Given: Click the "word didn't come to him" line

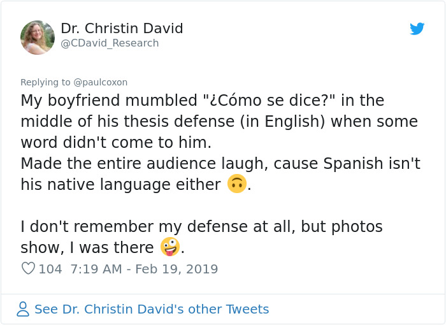Looking at the screenshot, I should click(115, 141).
